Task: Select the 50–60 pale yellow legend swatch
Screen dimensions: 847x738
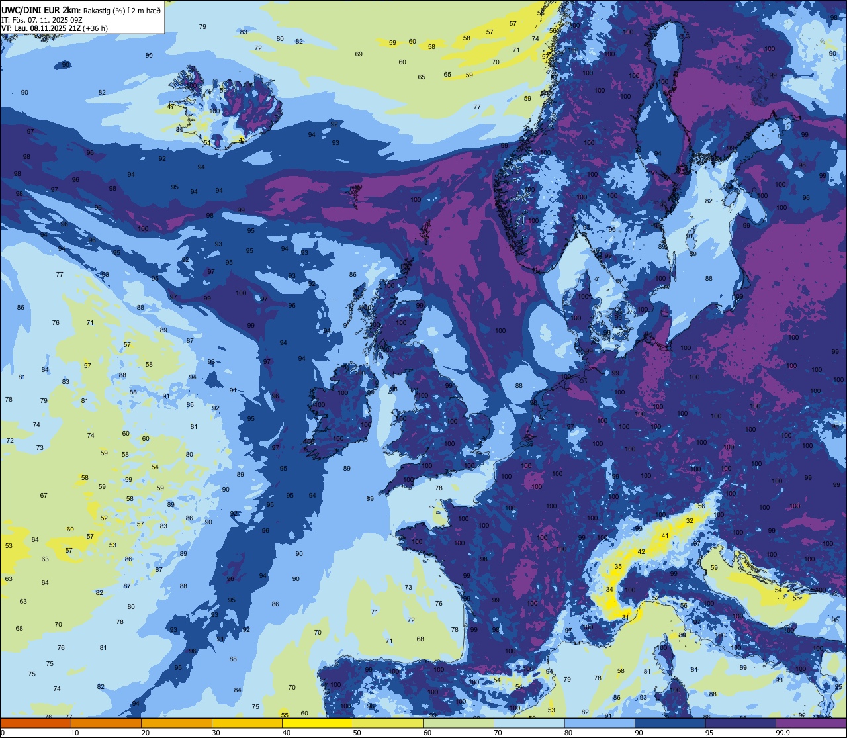Action: click(388, 723)
